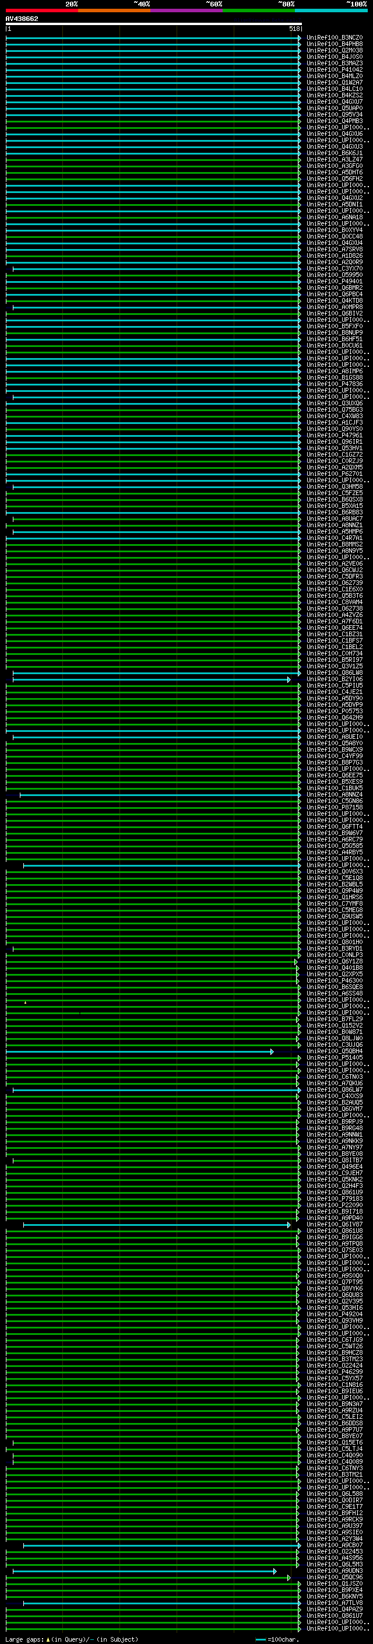Open hit UniRef100_B3NCZ0
Viewport: 373px width, 1644px height.
pyautogui.click(x=335, y=38)
